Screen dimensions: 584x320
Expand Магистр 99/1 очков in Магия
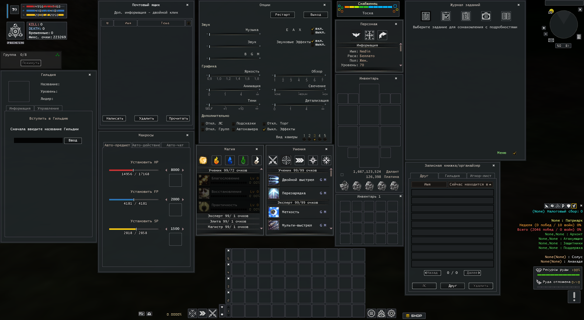pos(228,227)
